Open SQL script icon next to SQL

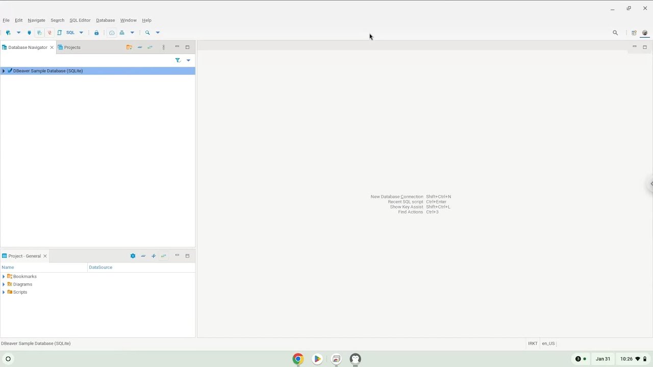(60, 33)
